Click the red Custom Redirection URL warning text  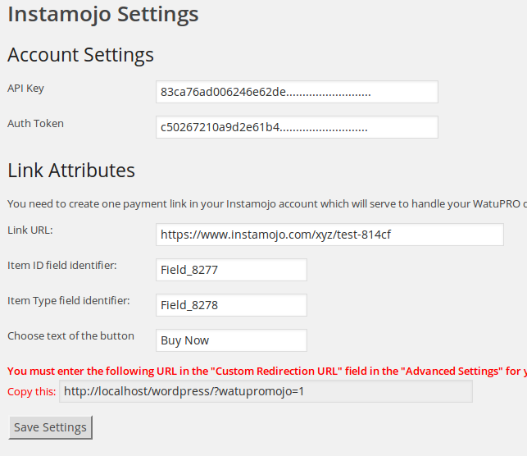click(x=267, y=371)
